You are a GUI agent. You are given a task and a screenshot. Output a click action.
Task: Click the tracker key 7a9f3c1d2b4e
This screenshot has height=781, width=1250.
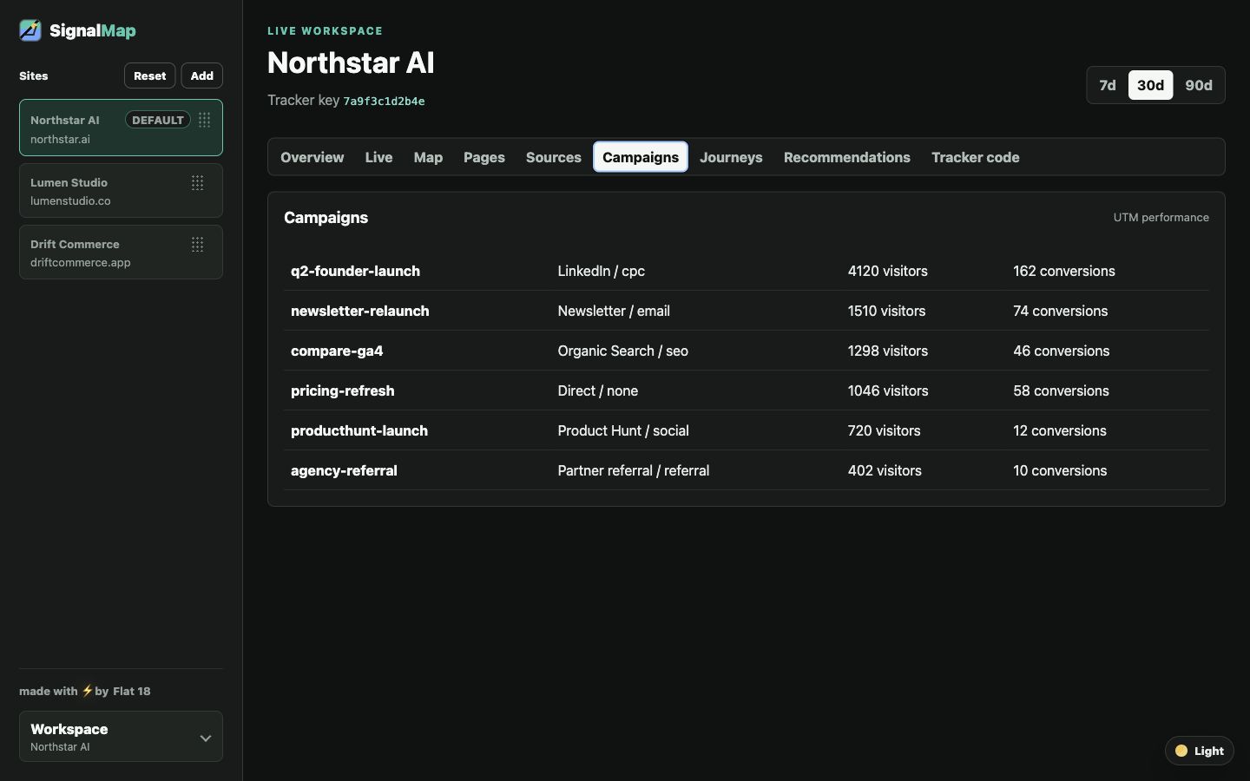click(x=384, y=101)
